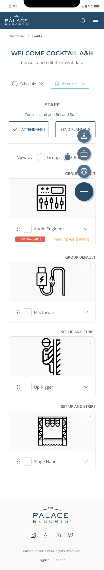Open YouTube icon in footer

58,535
